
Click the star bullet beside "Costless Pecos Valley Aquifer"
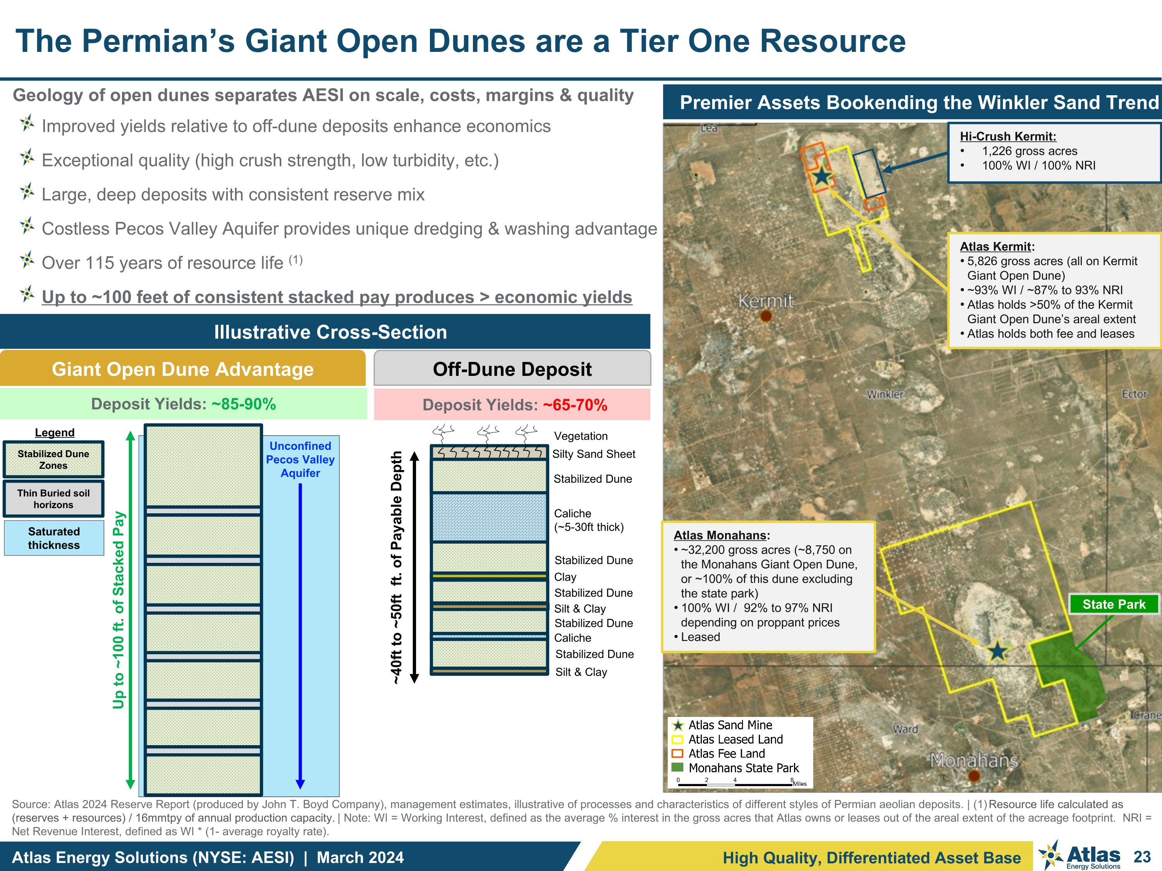point(27,226)
